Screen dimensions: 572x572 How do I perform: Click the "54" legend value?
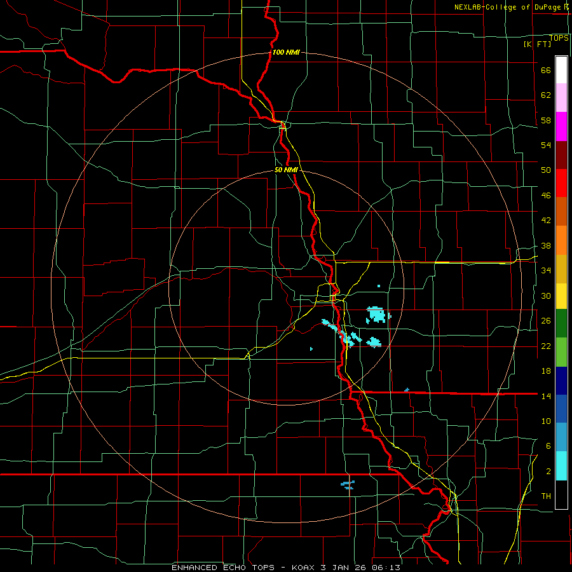pos(546,145)
